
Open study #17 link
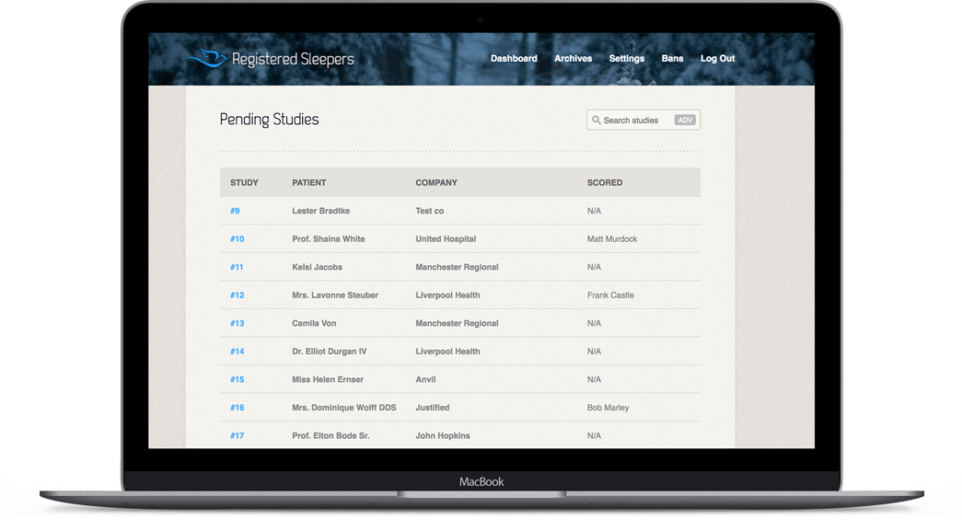click(237, 436)
